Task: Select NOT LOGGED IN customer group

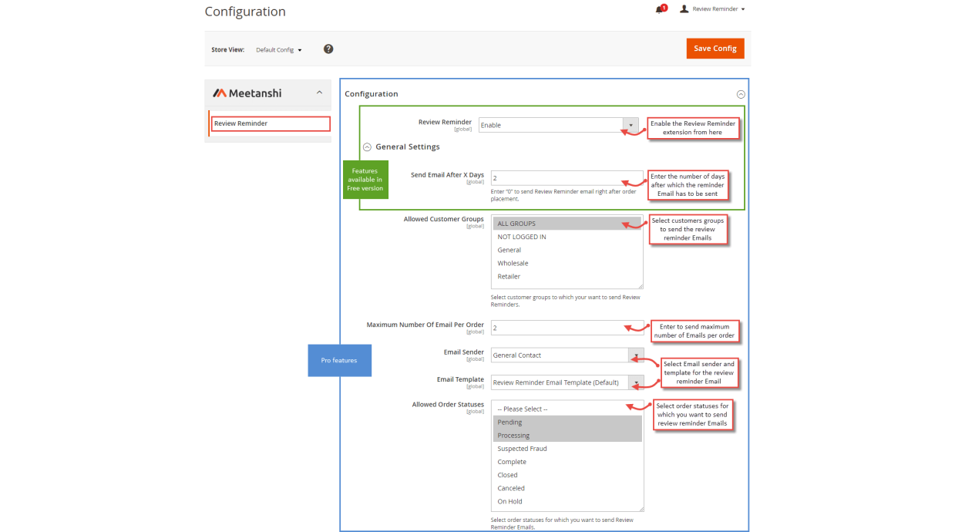Action: (567, 237)
